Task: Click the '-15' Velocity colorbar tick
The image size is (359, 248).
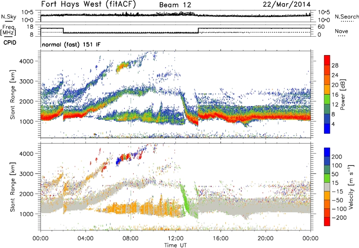Action: click(337, 192)
